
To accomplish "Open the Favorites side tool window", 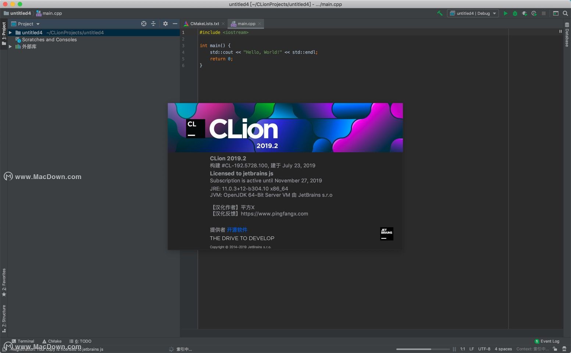I will click(x=4, y=282).
